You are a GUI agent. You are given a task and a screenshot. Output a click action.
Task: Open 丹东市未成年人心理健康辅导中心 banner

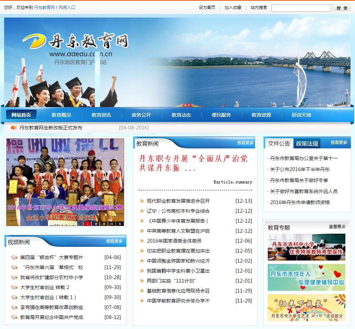(x=306, y=277)
